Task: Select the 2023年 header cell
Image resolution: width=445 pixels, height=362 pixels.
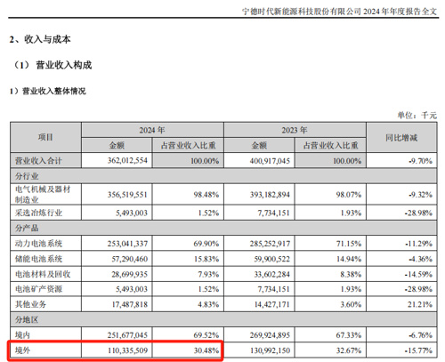Action: coord(295,130)
